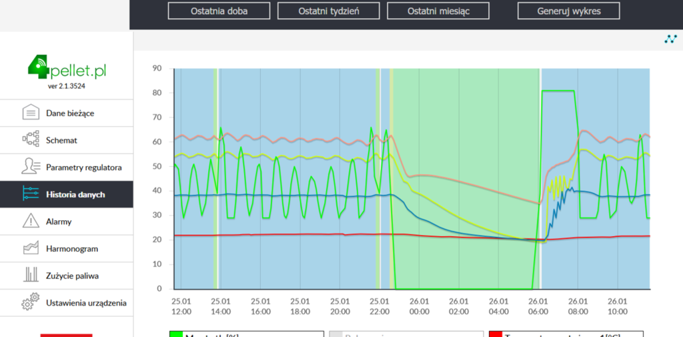
Task: Enable the greyed-out middle legend entry
Action: point(407,334)
